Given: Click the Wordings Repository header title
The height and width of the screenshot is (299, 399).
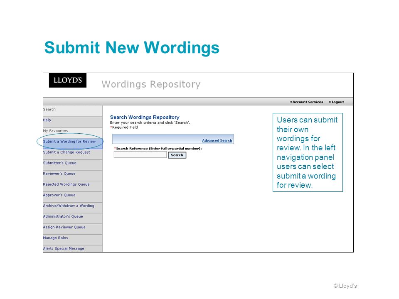Looking at the screenshot, I should (151, 84).
